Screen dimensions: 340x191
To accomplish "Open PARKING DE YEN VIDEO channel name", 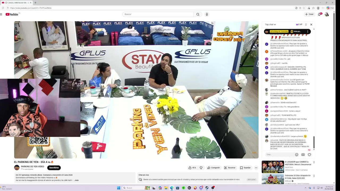I will click(32, 167).
